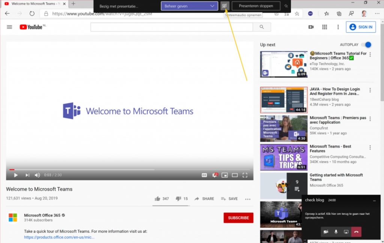Click the video progress bar
Screen dimensions: 384x243
130,169
